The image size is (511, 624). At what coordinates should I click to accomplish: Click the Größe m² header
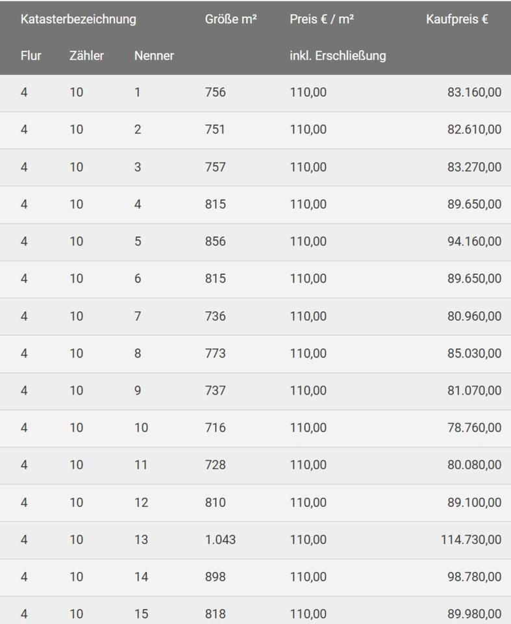(x=231, y=19)
